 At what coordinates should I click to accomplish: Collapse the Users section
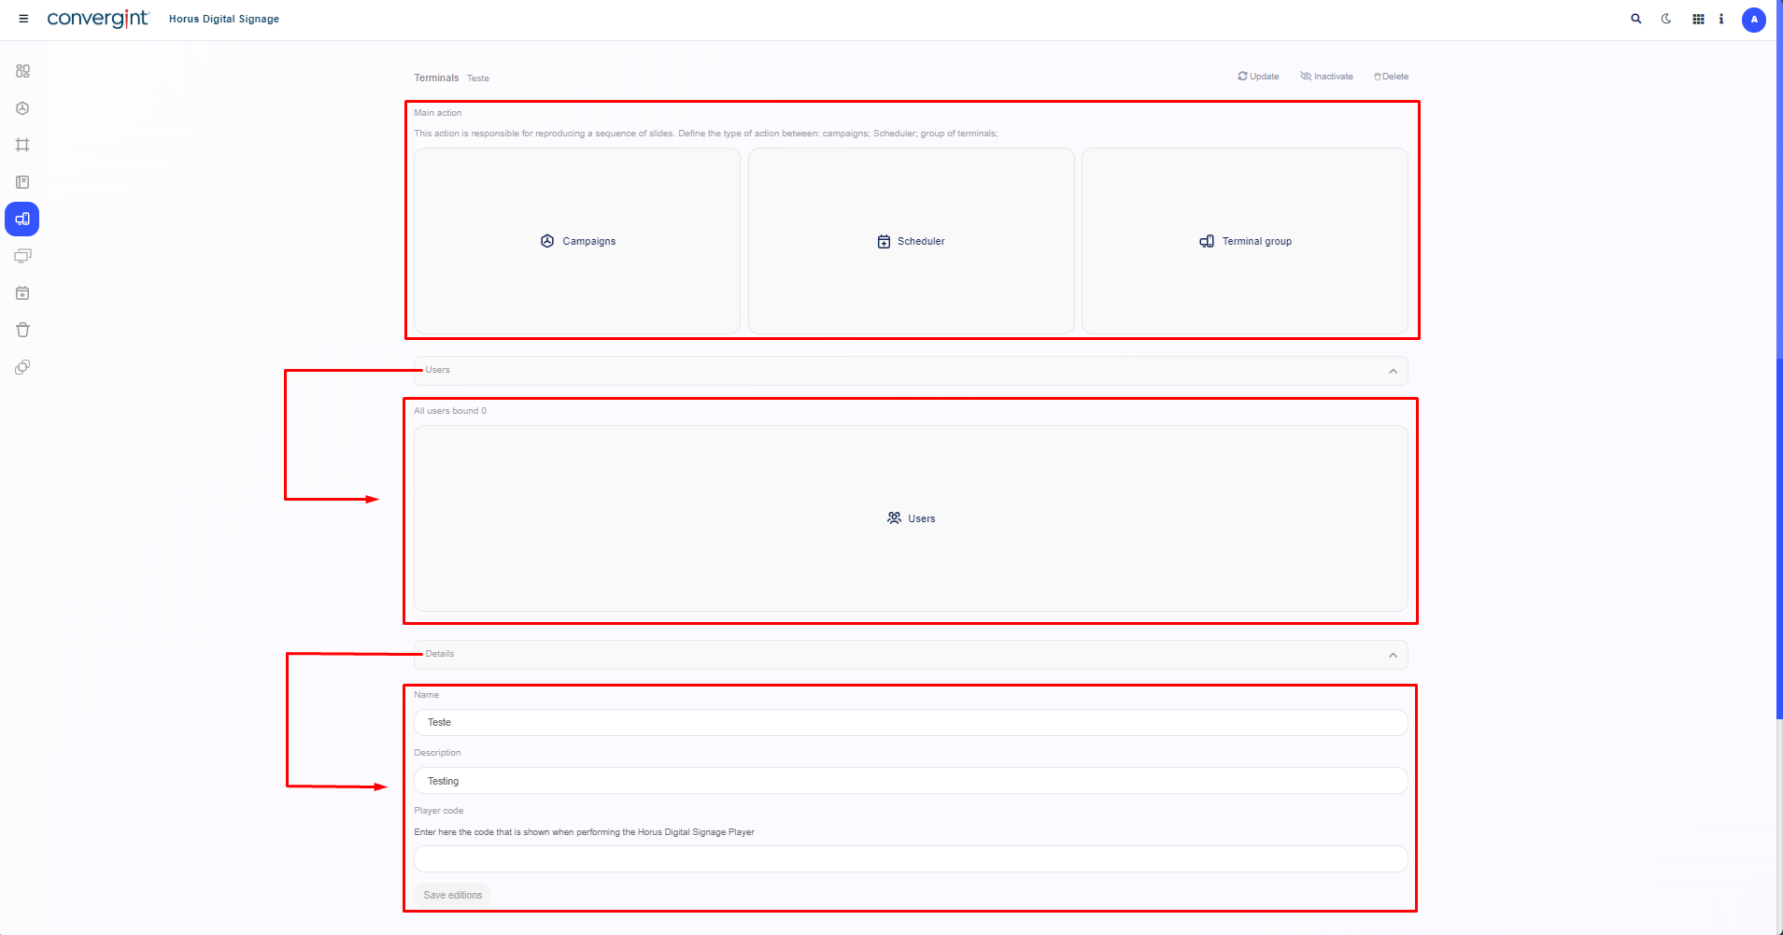[1393, 371]
